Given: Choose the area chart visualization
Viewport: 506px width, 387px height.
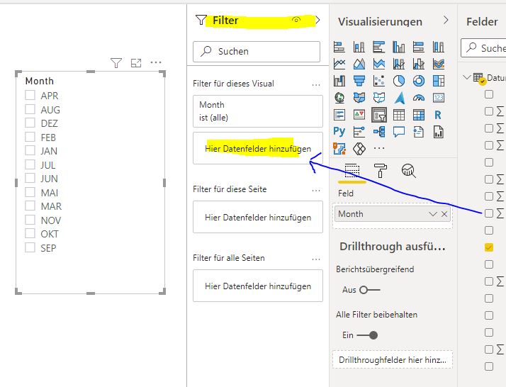Looking at the screenshot, I should tap(359, 64).
